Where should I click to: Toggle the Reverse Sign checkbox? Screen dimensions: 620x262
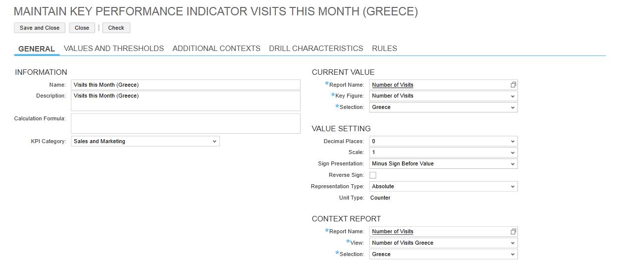pyautogui.click(x=373, y=175)
